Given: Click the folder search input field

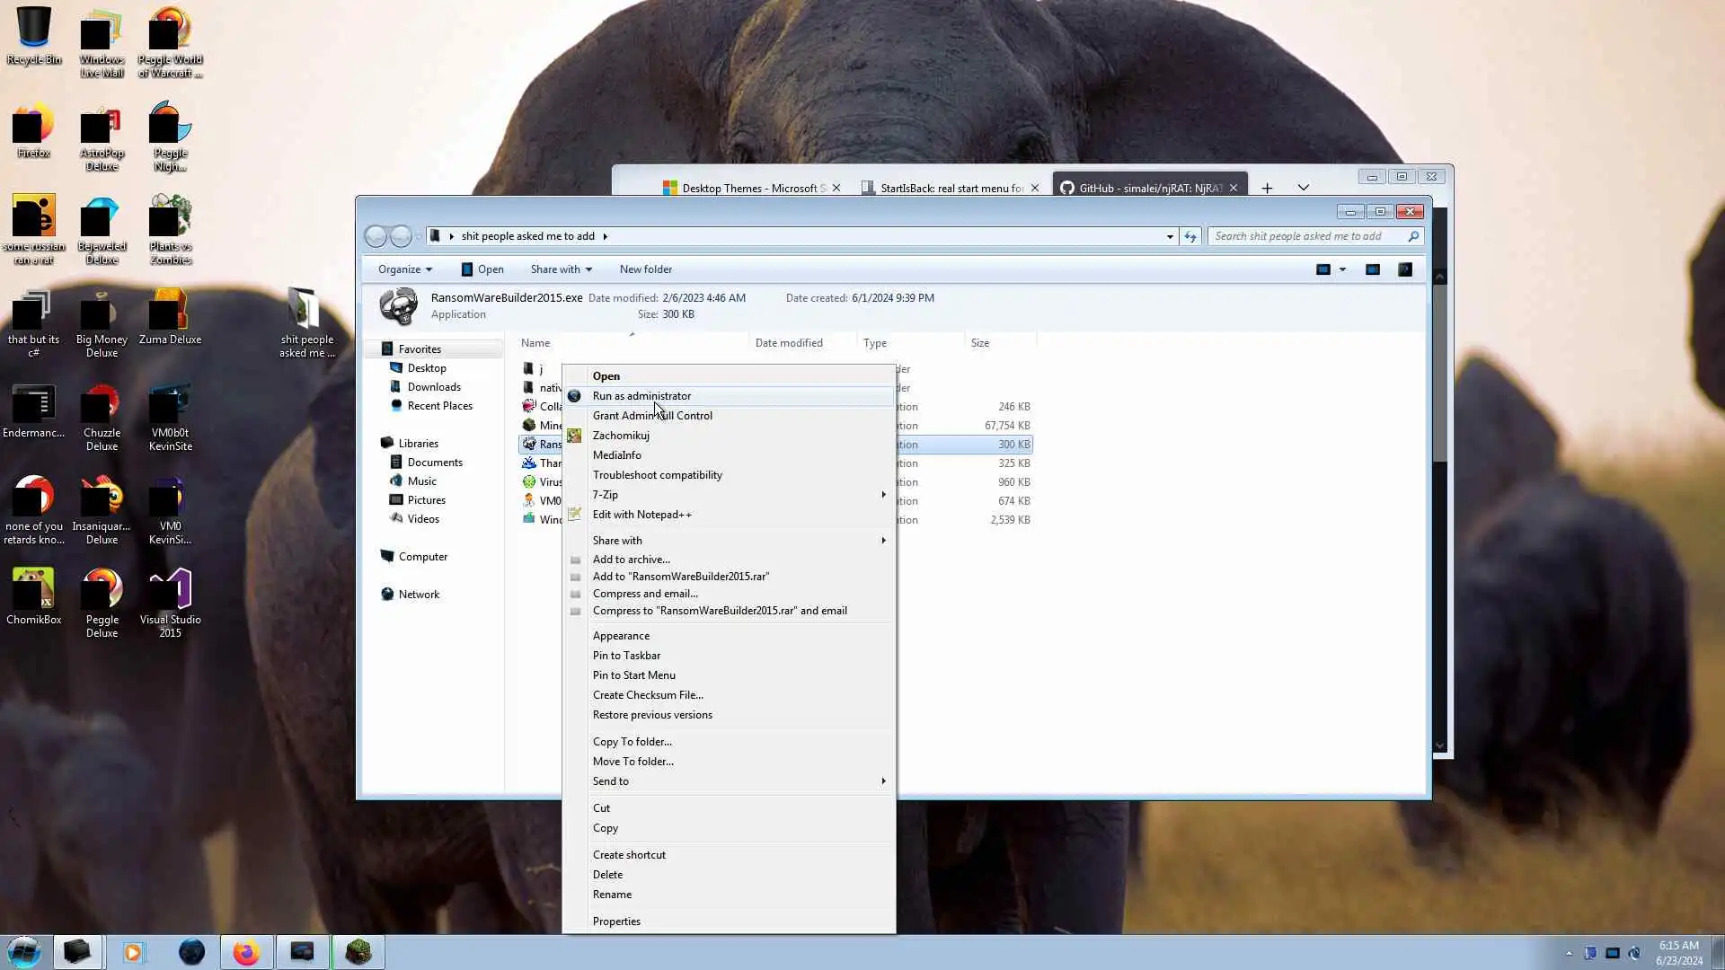Looking at the screenshot, I should point(1305,236).
